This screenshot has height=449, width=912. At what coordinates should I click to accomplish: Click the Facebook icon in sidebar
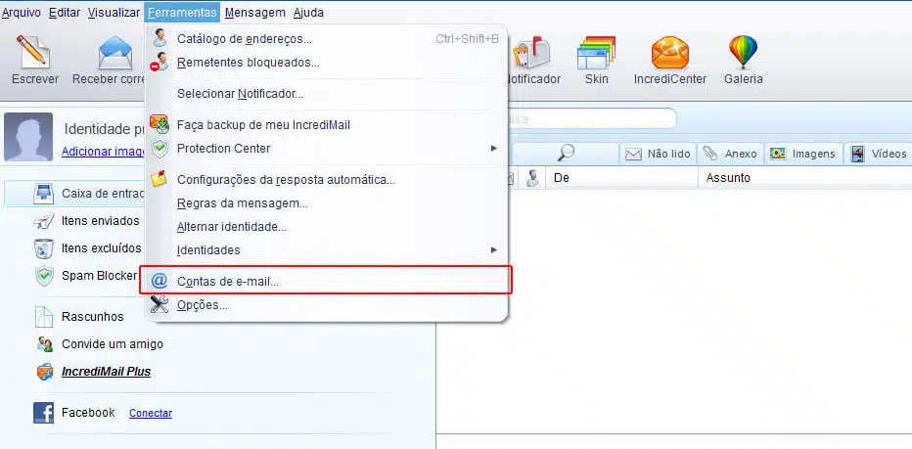(x=43, y=413)
